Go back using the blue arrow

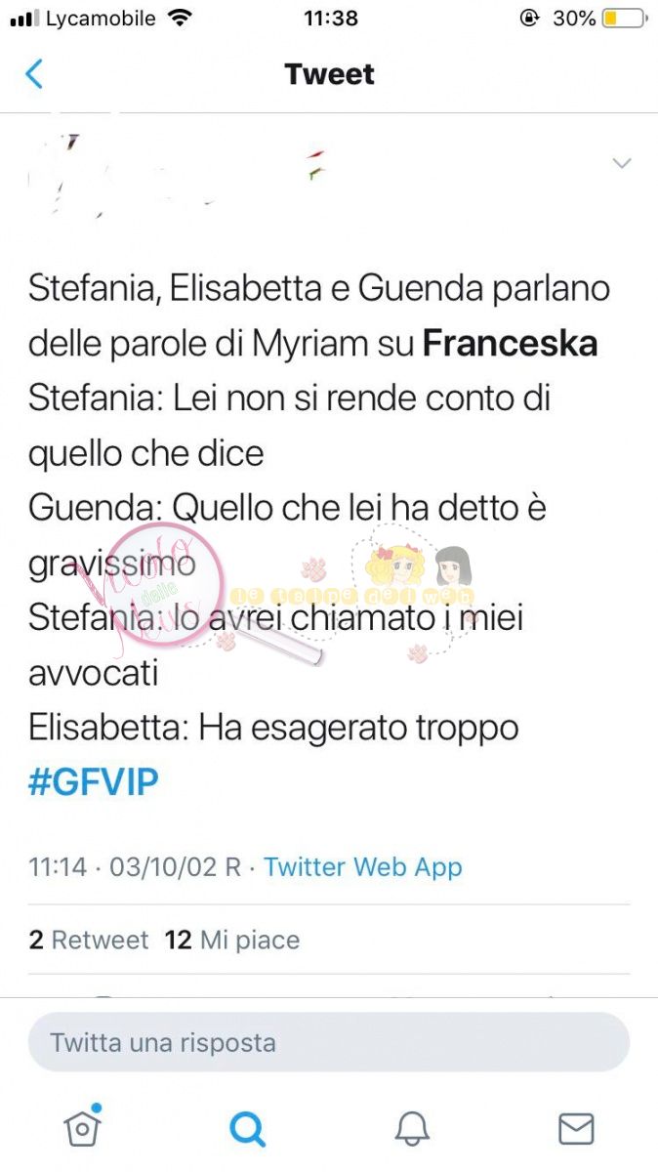[x=34, y=74]
